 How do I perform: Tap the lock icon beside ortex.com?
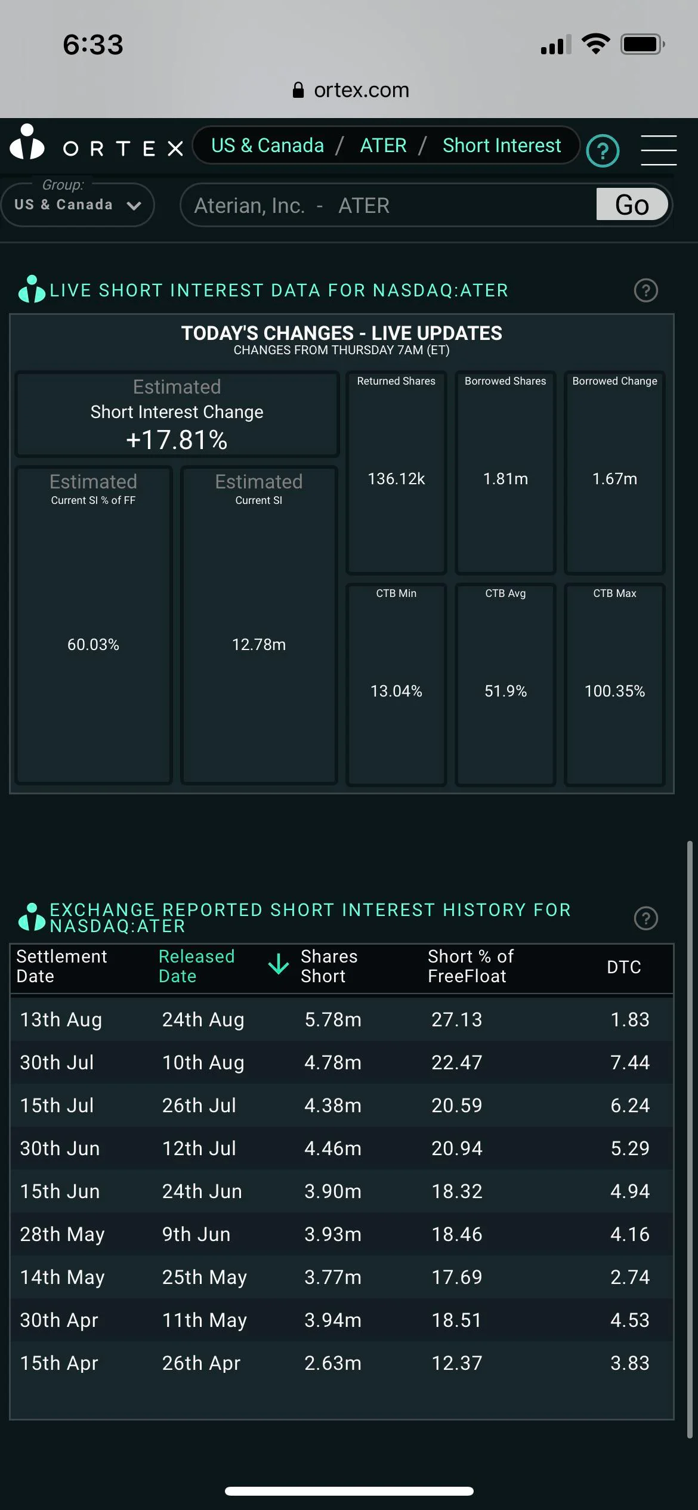298,90
